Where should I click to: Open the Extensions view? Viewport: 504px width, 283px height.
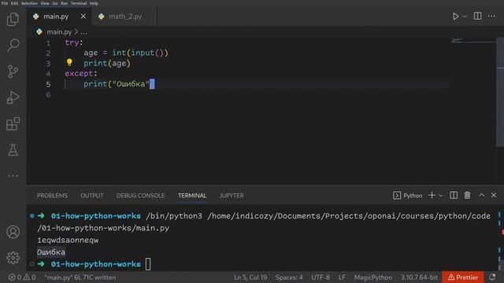[13, 123]
